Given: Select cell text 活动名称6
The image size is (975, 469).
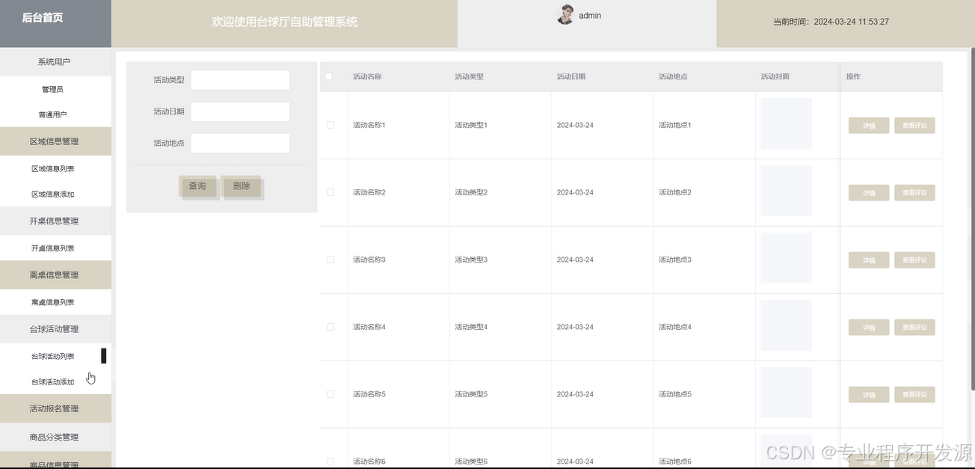Looking at the screenshot, I should 369,462.
